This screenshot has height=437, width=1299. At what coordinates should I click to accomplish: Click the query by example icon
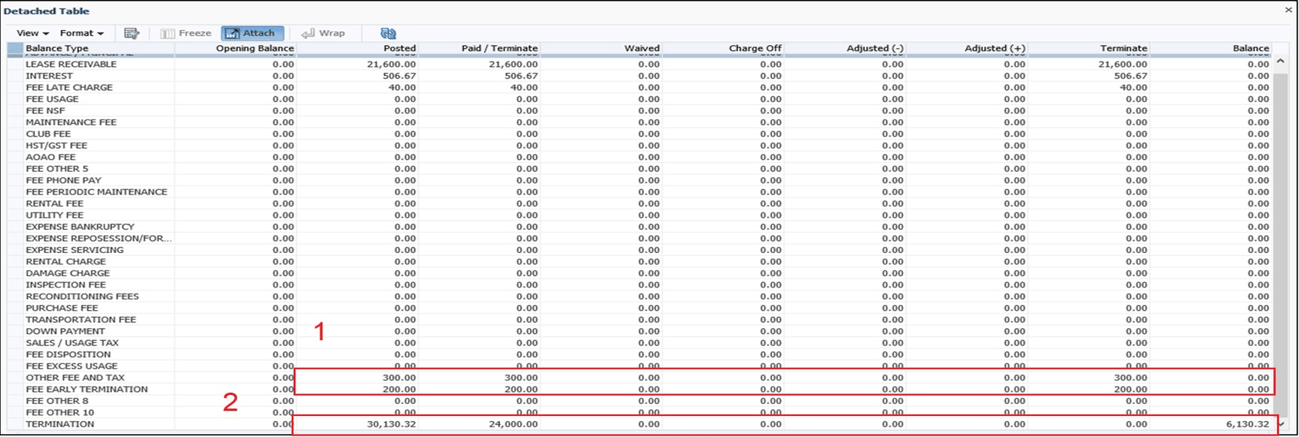(132, 33)
